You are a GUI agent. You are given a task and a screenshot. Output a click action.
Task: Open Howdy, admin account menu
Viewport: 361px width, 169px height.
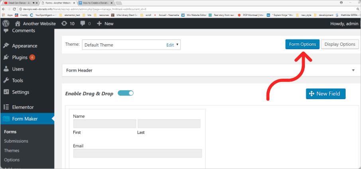pos(344,23)
